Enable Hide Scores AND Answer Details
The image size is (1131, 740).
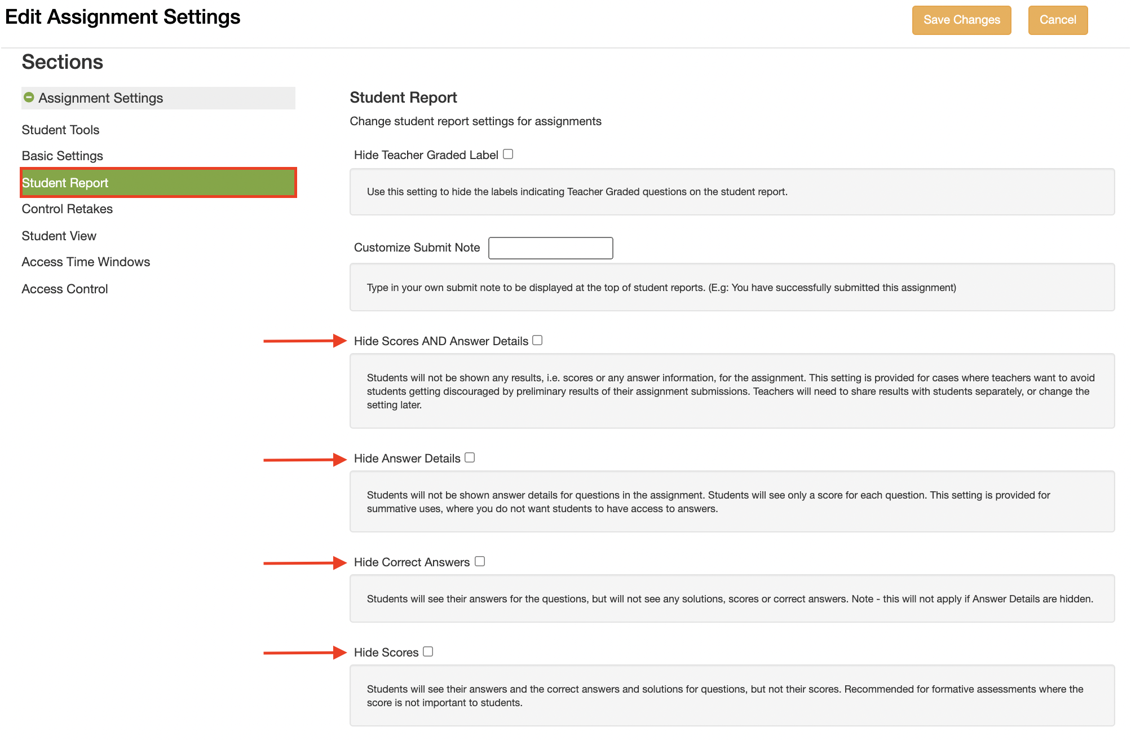[x=537, y=340]
